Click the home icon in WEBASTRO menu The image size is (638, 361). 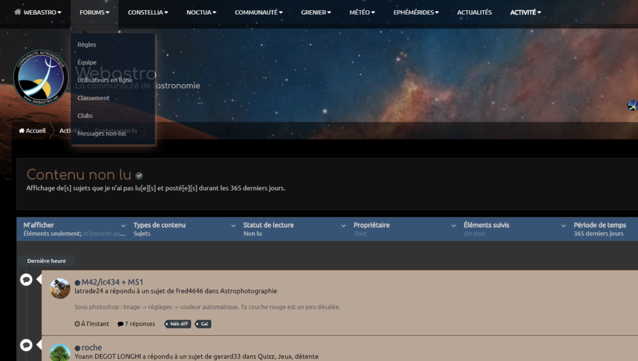(x=17, y=12)
